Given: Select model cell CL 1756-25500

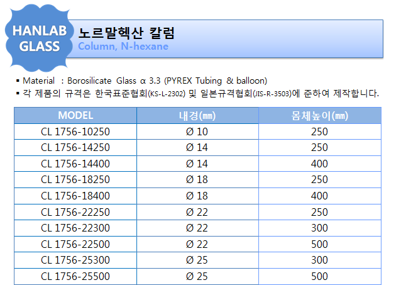Looking at the screenshot, I should (75, 276).
